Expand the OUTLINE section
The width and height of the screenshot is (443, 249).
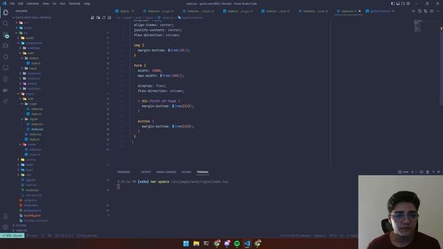pos(20,225)
